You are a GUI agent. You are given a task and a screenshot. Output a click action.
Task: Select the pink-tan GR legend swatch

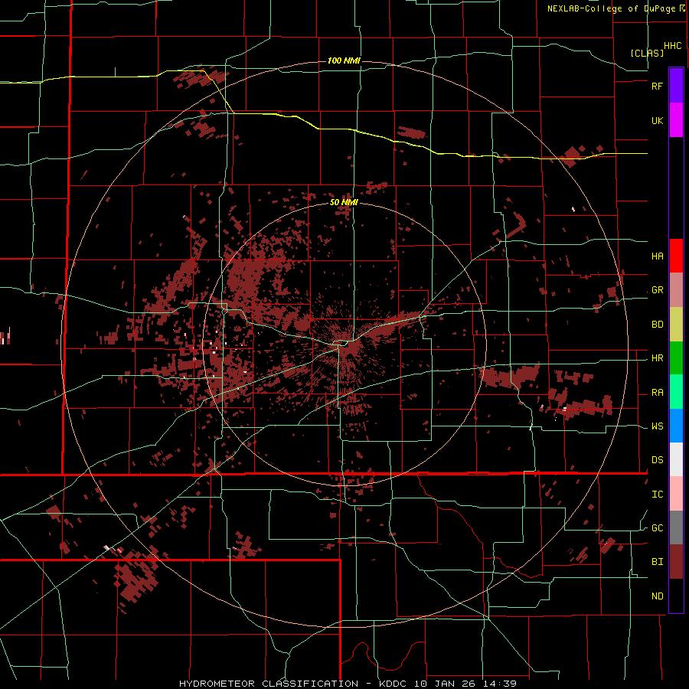(x=676, y=289)
